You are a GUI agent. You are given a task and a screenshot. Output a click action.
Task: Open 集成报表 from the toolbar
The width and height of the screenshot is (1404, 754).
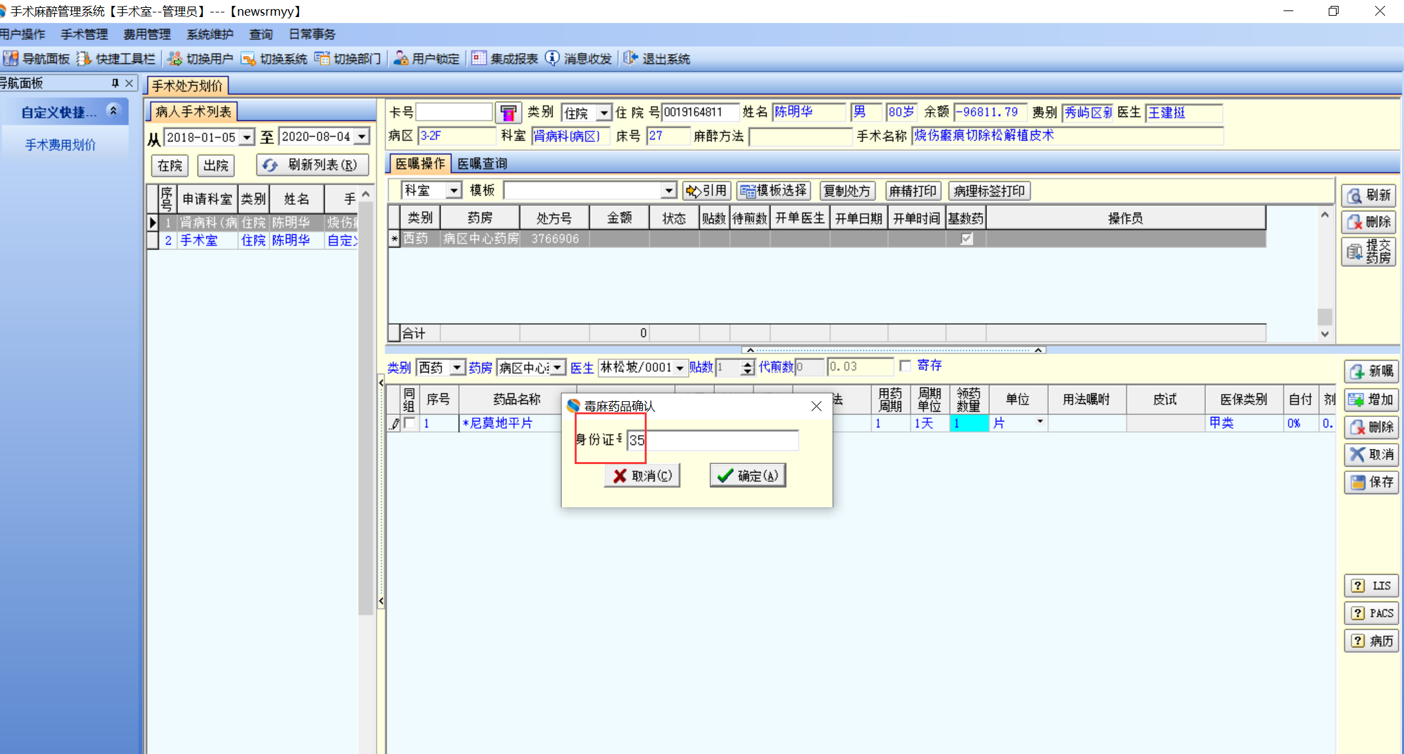pos(505,59)
